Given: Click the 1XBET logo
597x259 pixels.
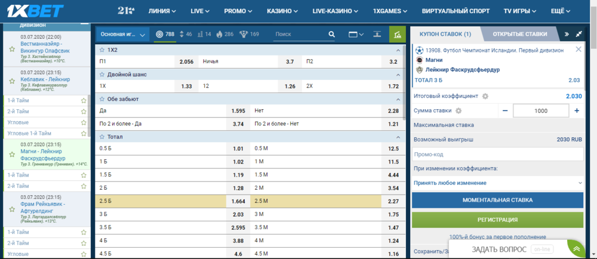Looking at the screenshot, I should [x=35, y=11].
